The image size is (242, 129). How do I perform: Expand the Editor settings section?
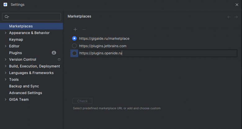pos(5,46)
